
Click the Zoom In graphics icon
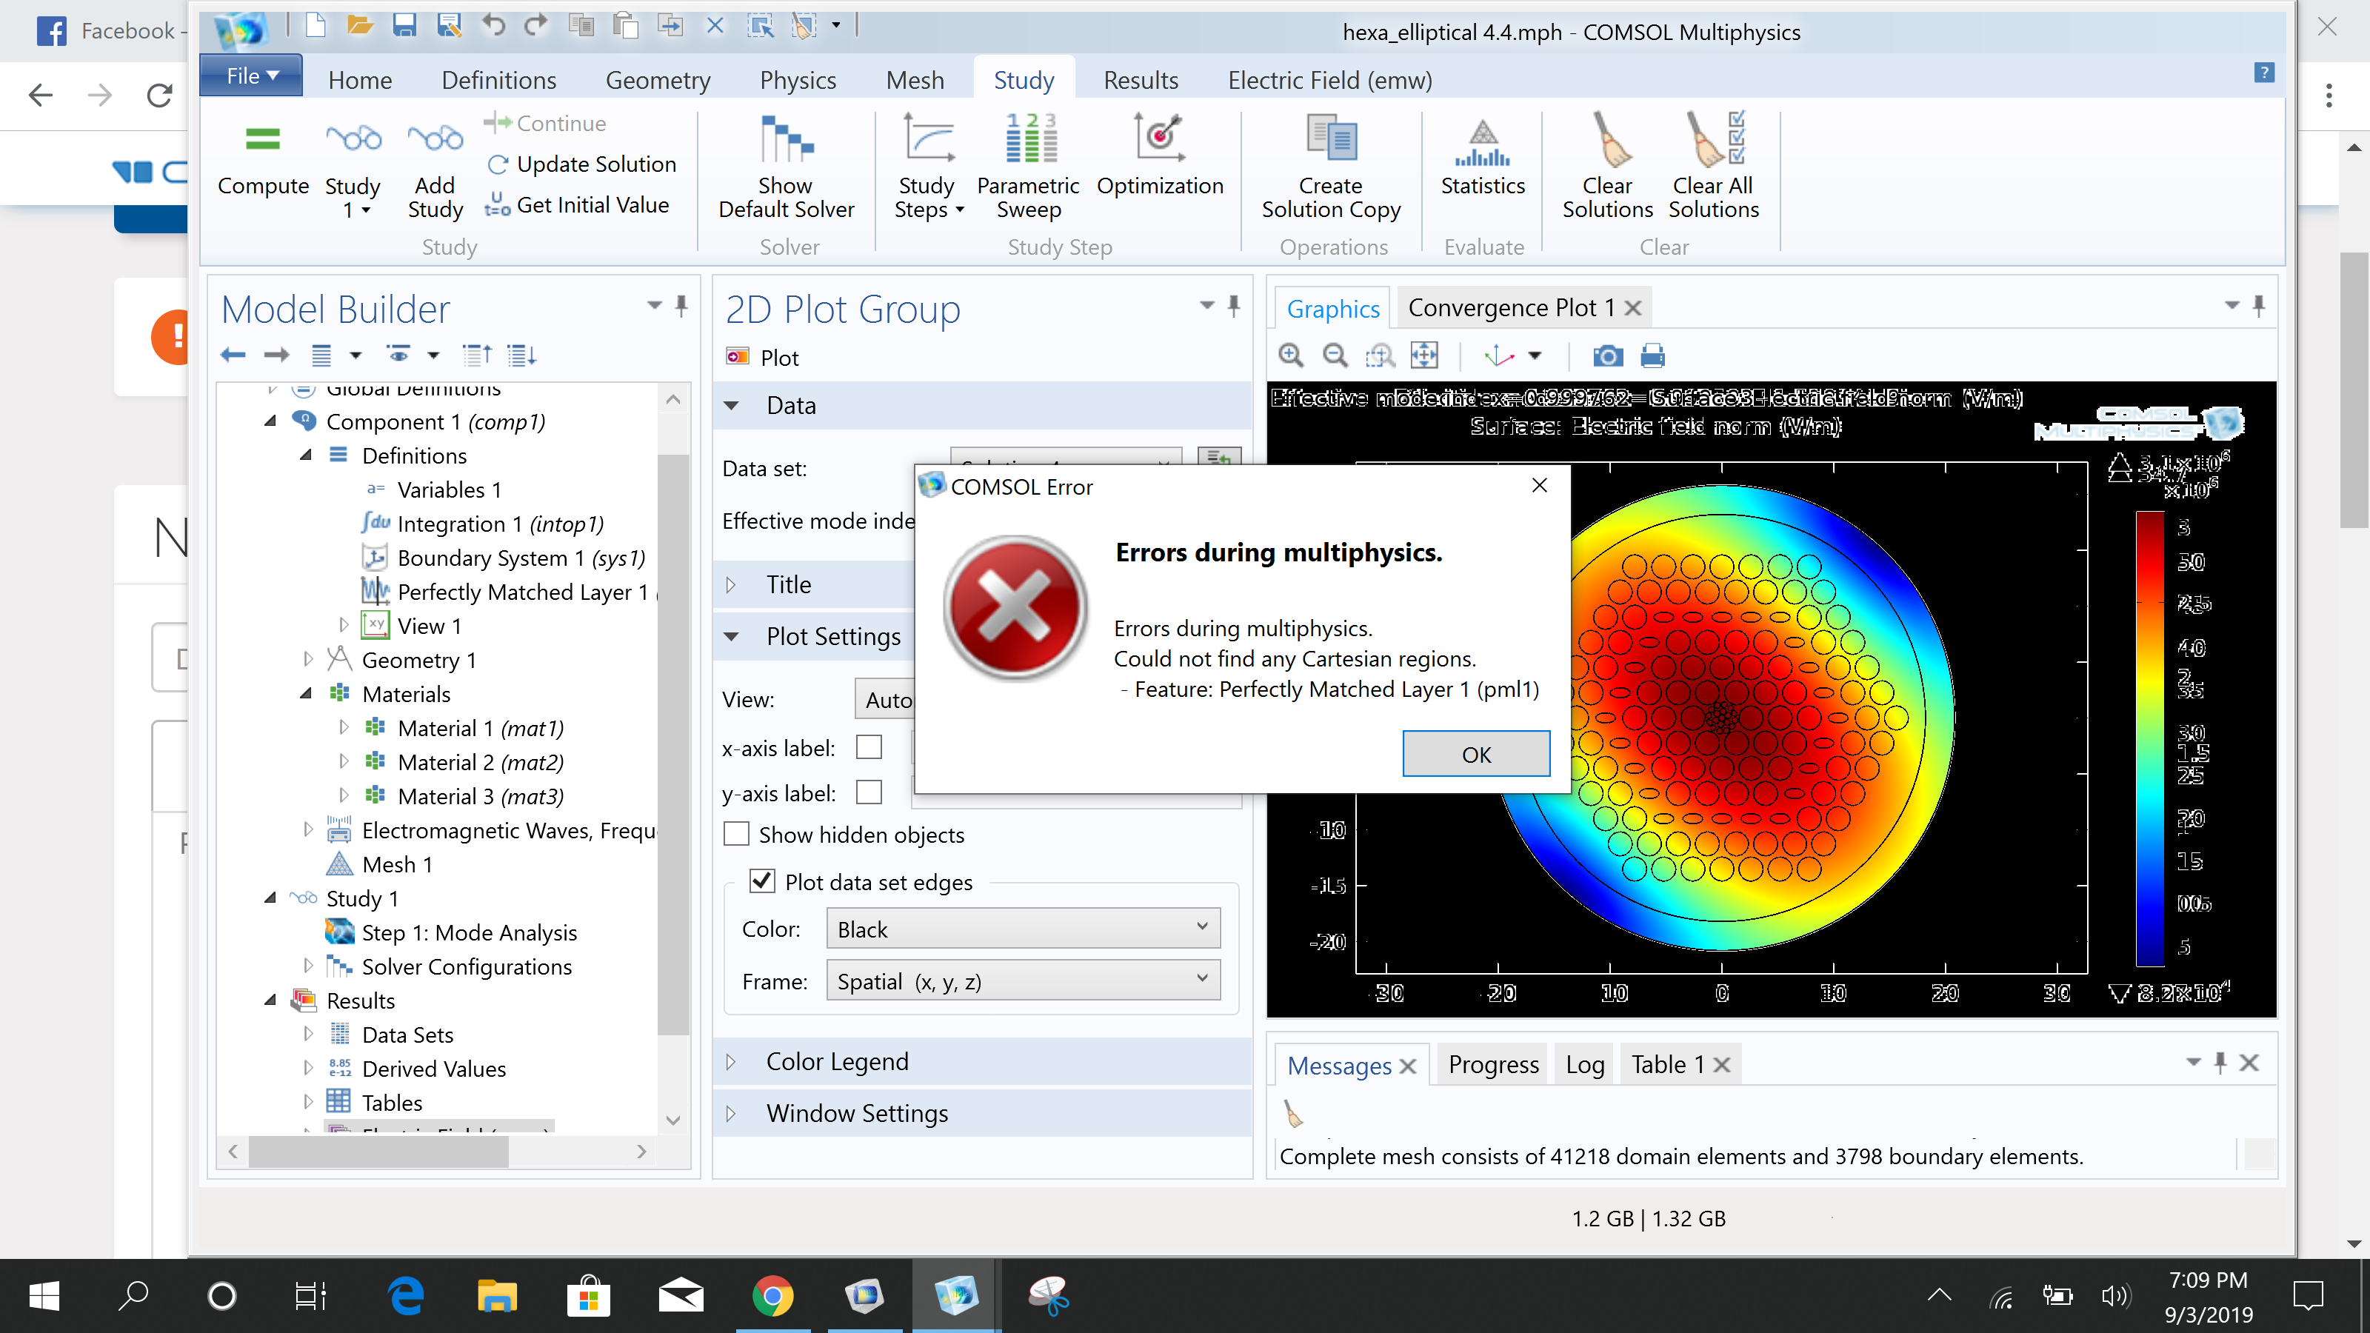tap(1291, 355)
